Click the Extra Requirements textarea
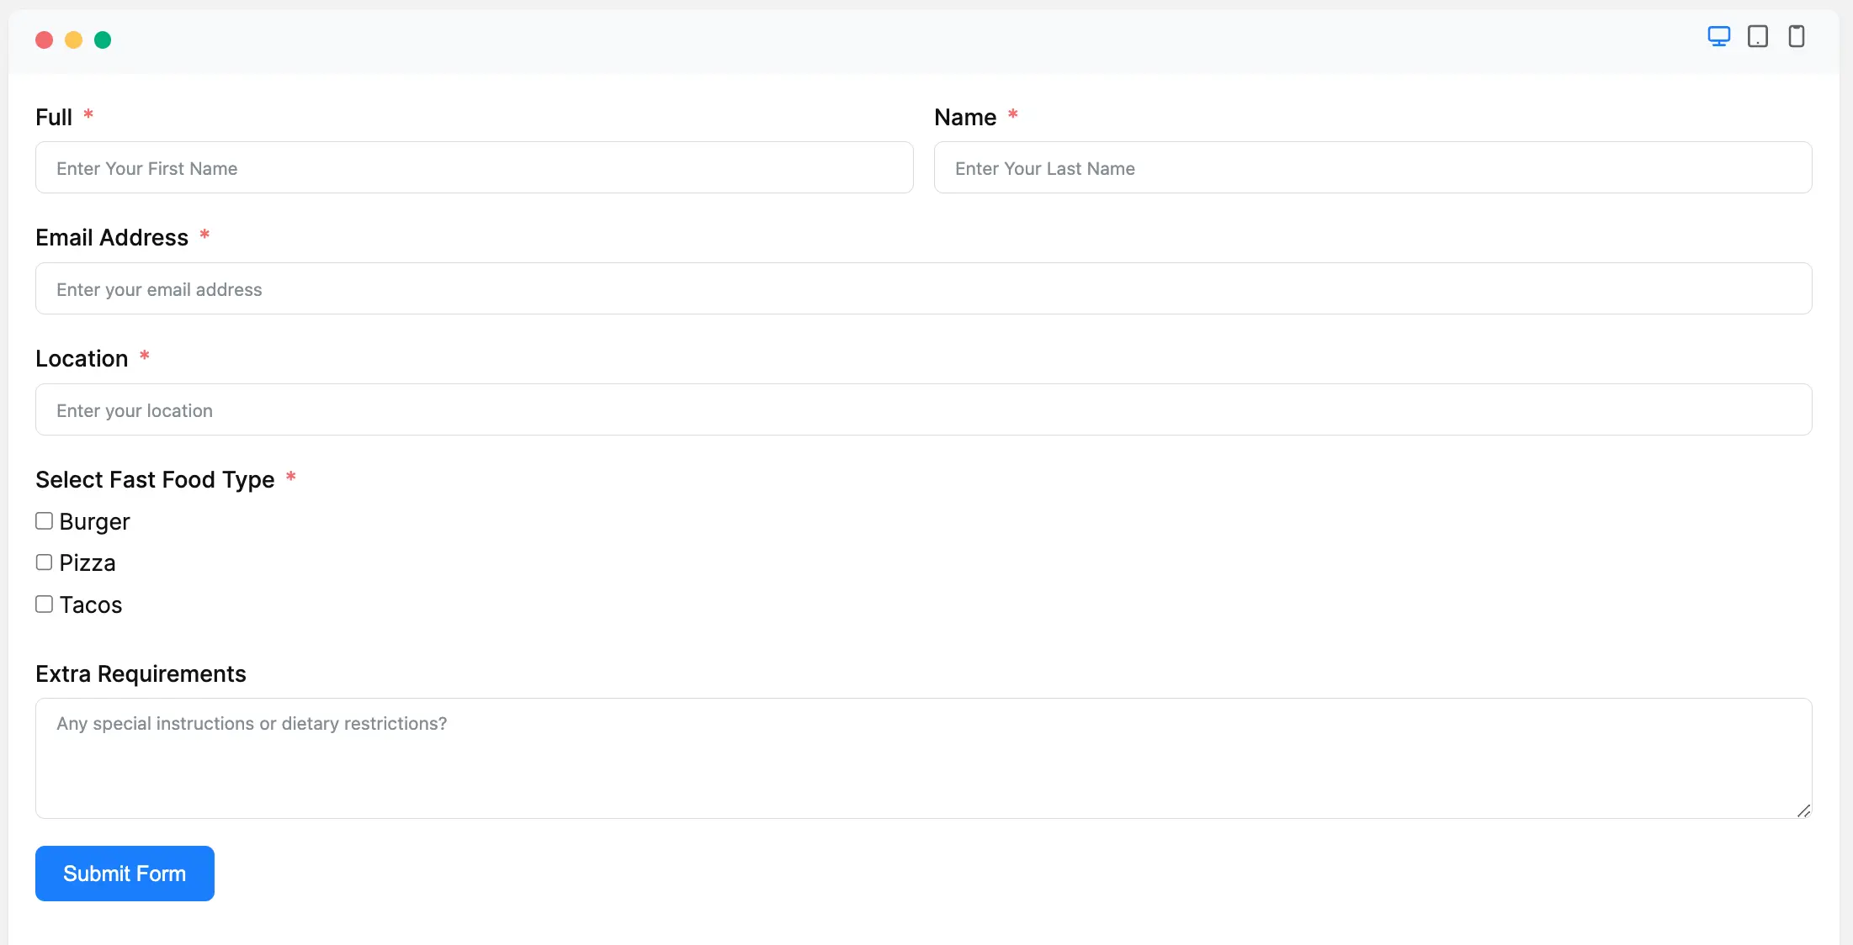Screen dimensions: 1853x945 (923, 758)
